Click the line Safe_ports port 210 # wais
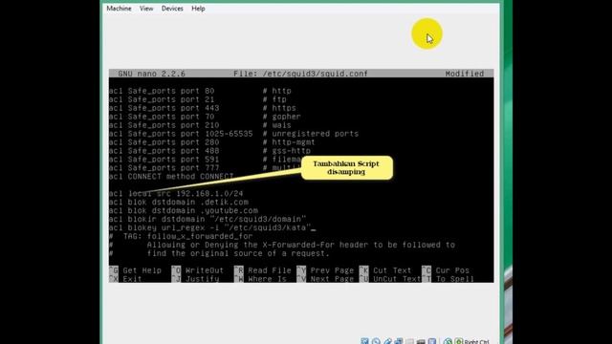The width and height of the screenshot is (612, 344). [x=200, y=125]
